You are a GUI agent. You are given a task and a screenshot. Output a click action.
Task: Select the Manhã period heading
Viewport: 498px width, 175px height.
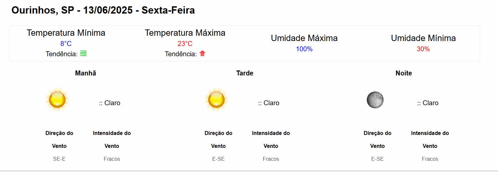point(86,73)
